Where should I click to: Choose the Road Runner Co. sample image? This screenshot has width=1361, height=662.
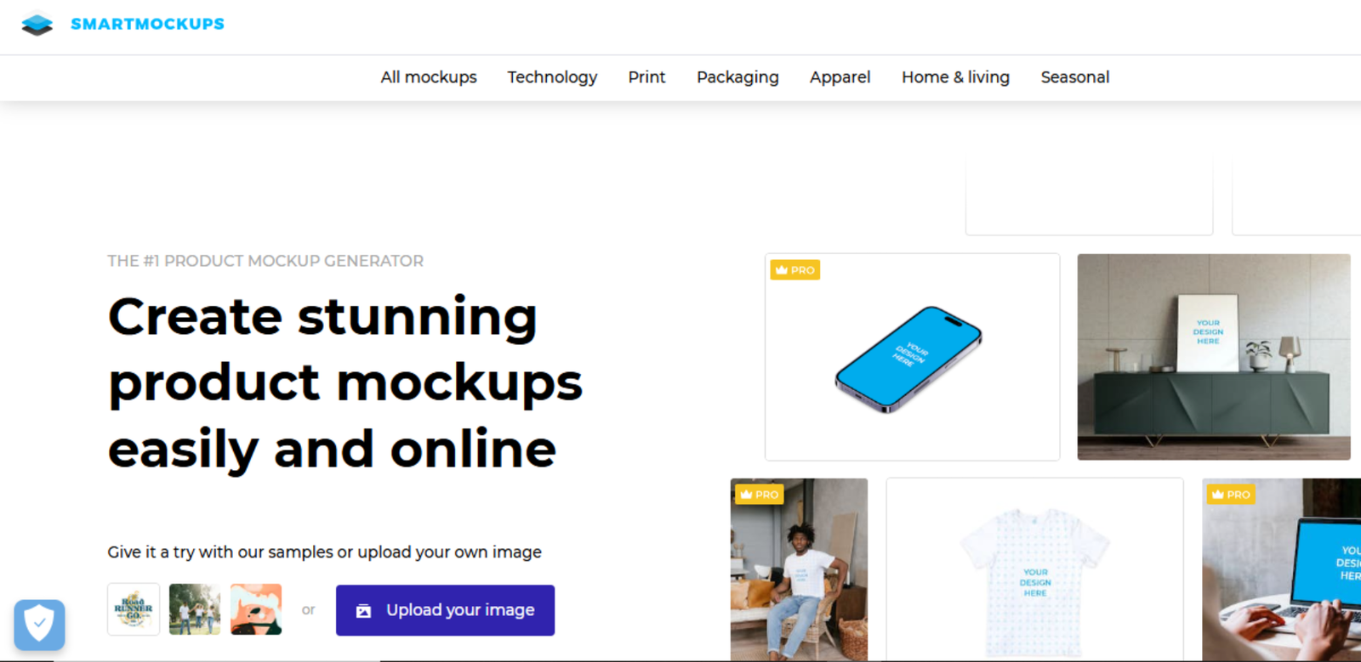point(134,609)
